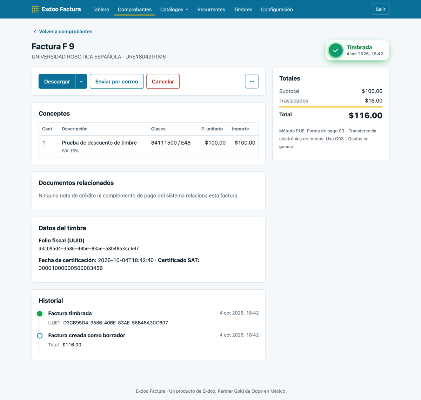This screenshot has height=400, width=421.
Task: Click the Descripción column header
Action: (75, 129)
